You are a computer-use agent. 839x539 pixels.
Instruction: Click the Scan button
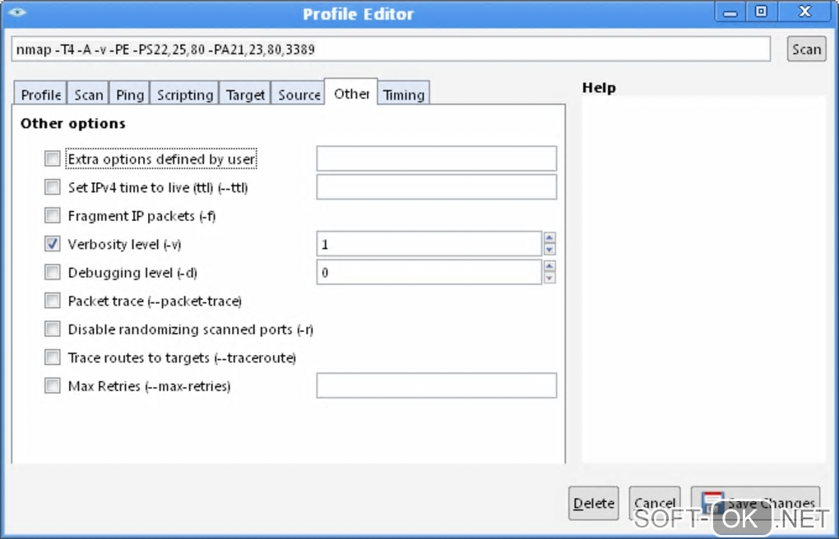[x=806, y=49]
